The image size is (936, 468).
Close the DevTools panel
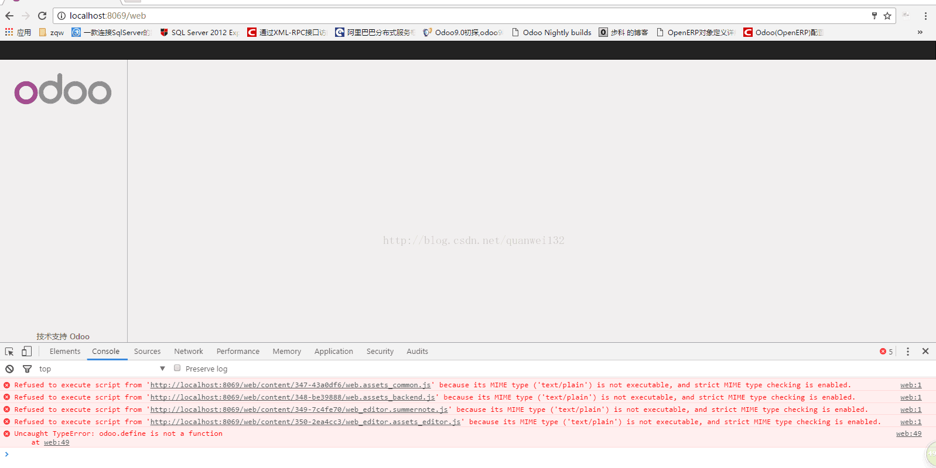coord(925,352)
